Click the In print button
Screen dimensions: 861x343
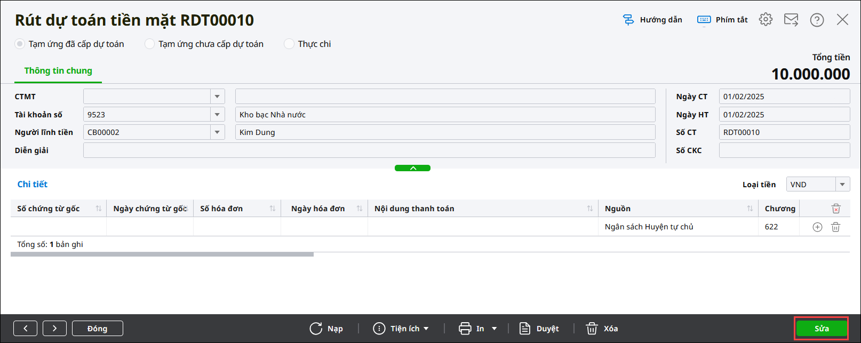[x=472, y=329]
